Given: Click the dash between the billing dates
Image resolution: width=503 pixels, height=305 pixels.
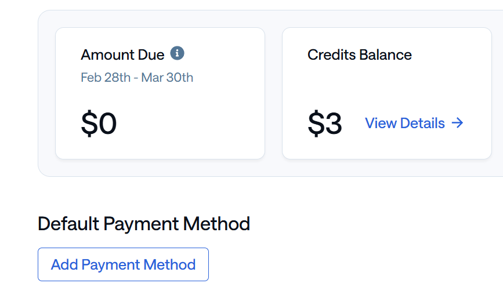Looking at the screenshot, I should pyautogui.click(x=136, y=78).
